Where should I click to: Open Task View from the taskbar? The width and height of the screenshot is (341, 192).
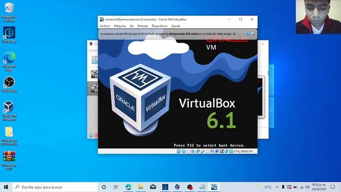(x=116, y=187)
